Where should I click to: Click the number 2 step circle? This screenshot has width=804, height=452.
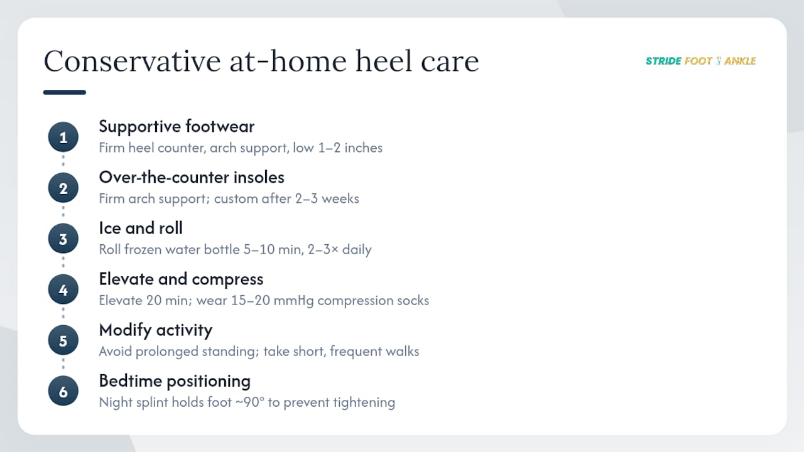click(x=63, y=188)
